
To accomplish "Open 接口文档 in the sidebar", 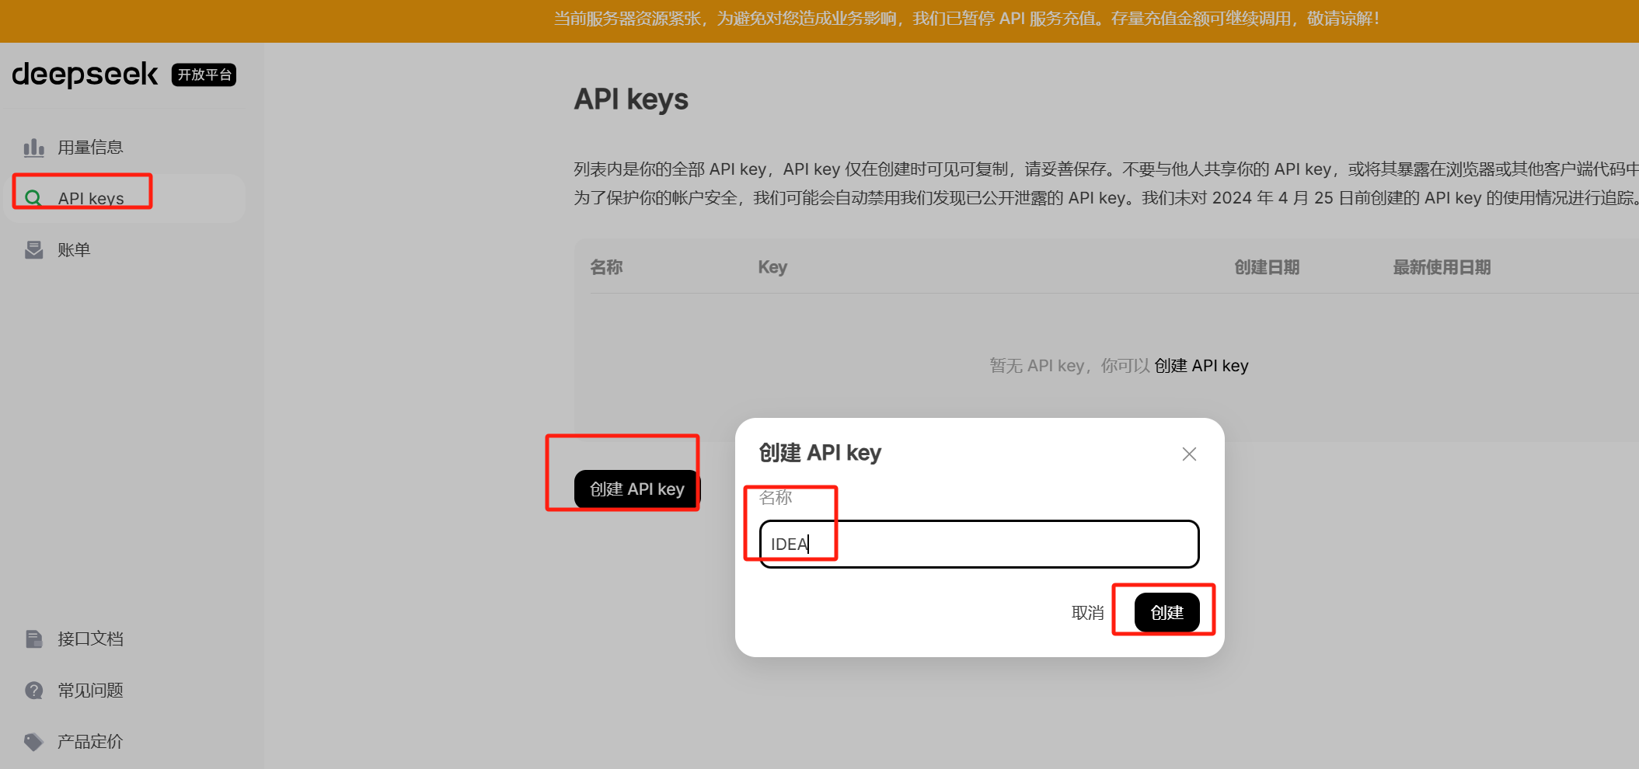I will click(90, 639).
